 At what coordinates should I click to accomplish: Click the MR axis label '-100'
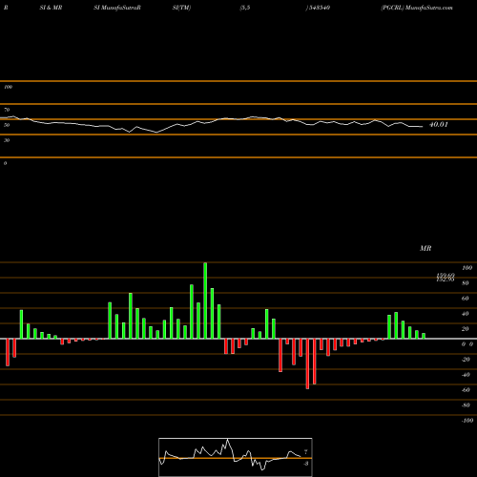coord(467,421)
